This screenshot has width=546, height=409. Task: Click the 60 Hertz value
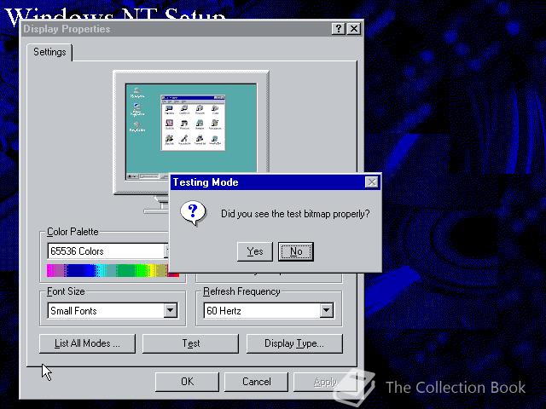pos(224,310)
